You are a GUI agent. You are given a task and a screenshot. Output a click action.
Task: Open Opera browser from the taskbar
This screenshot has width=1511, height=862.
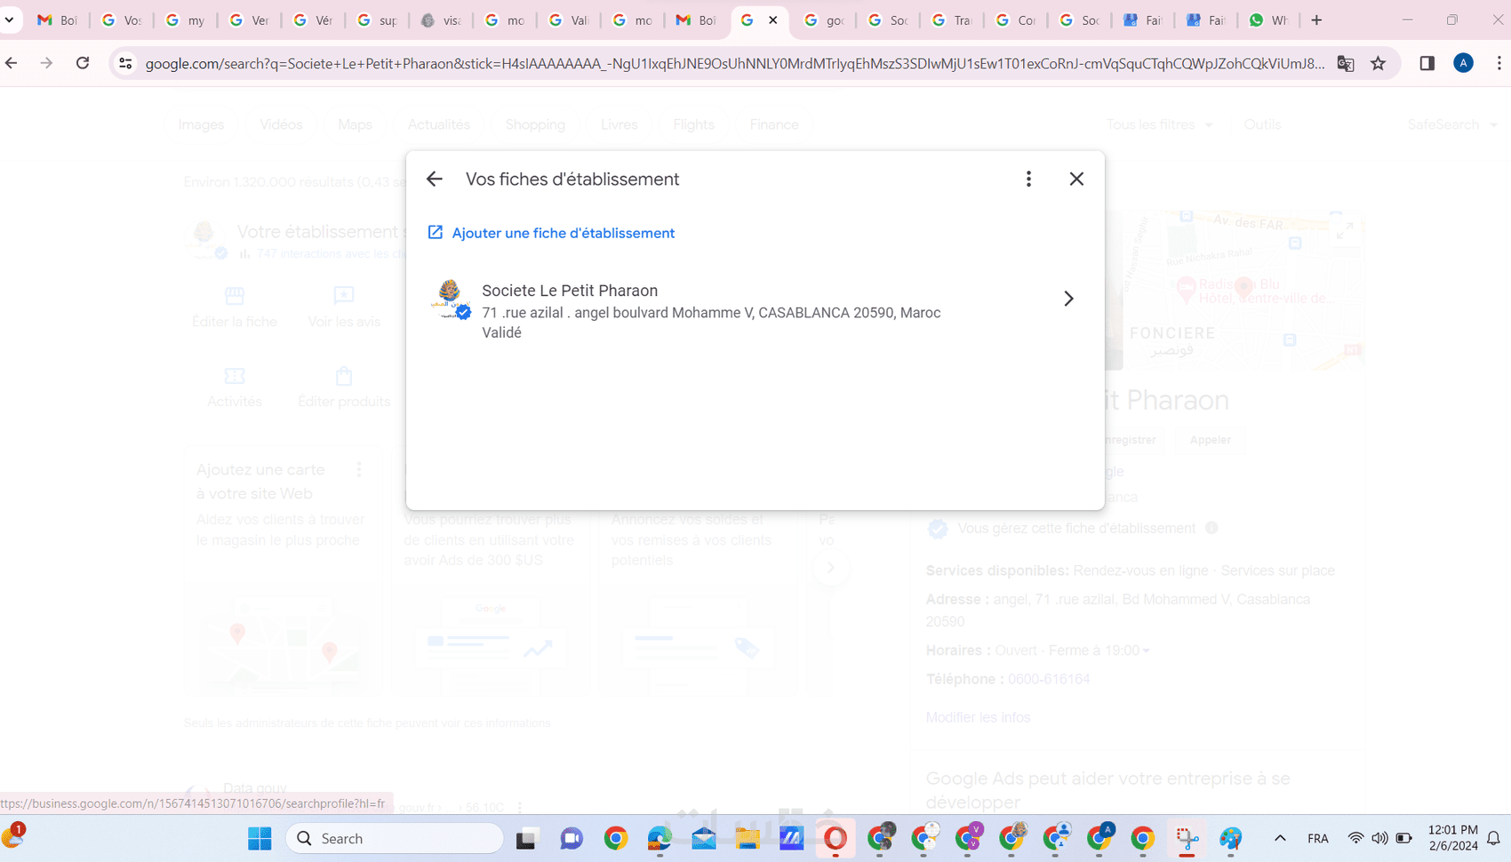click(x=835, y=838)
